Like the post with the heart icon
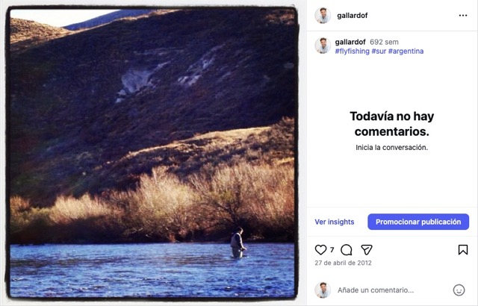This screenshot has width=478, height=306. click(x=320, y=250)
